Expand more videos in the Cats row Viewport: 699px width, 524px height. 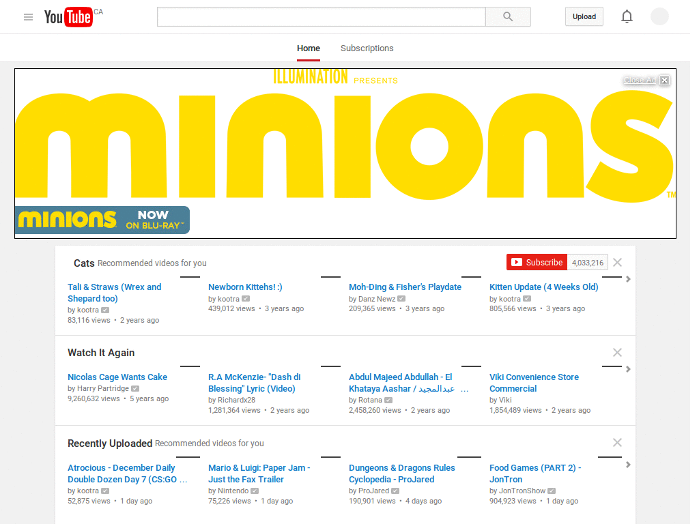[628, 279]
